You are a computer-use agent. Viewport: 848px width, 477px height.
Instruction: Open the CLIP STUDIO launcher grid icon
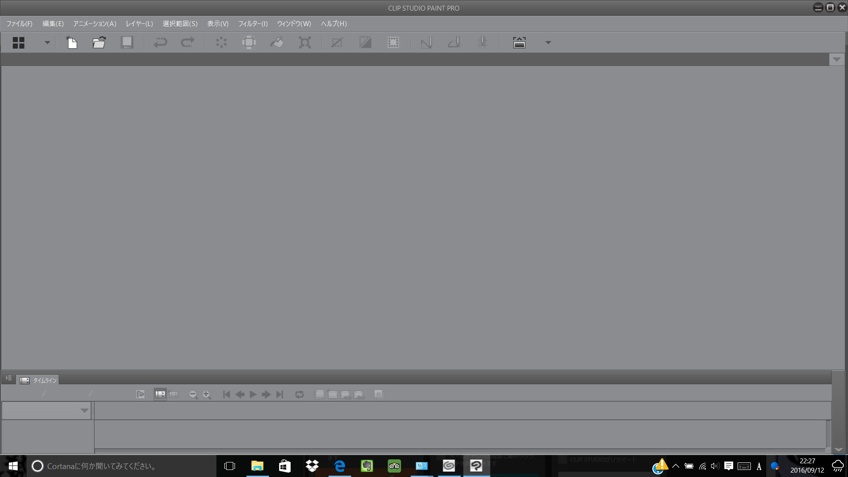click(x=19, y=42)
